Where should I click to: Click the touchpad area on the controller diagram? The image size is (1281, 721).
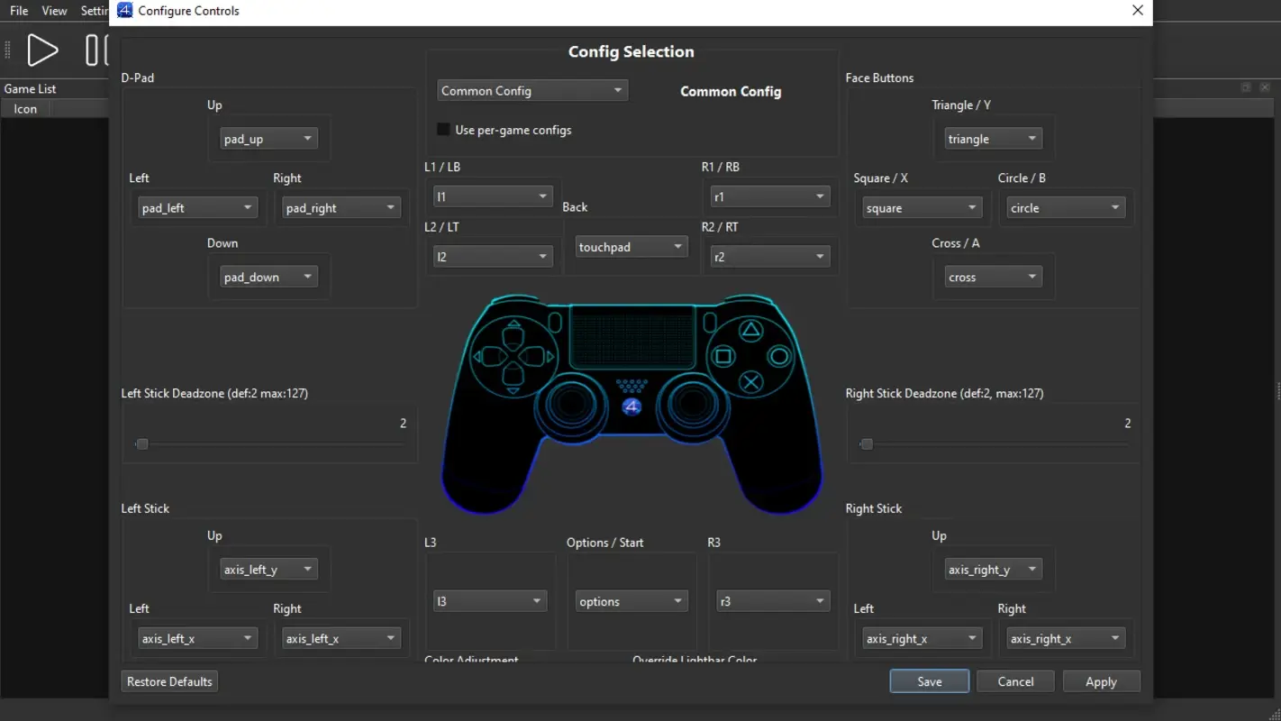click(631, 338)
